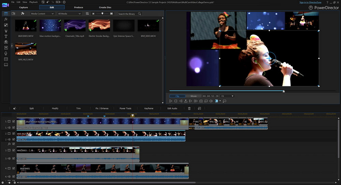Open the Effect Room (fx) icon

[6, 19]
